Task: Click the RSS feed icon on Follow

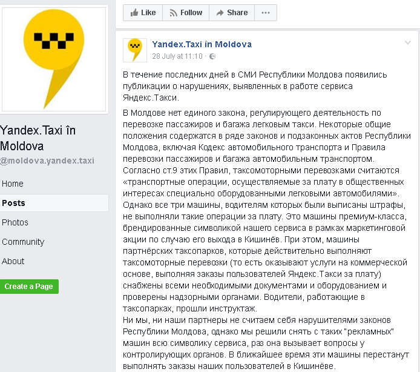Action: point(173,13)
